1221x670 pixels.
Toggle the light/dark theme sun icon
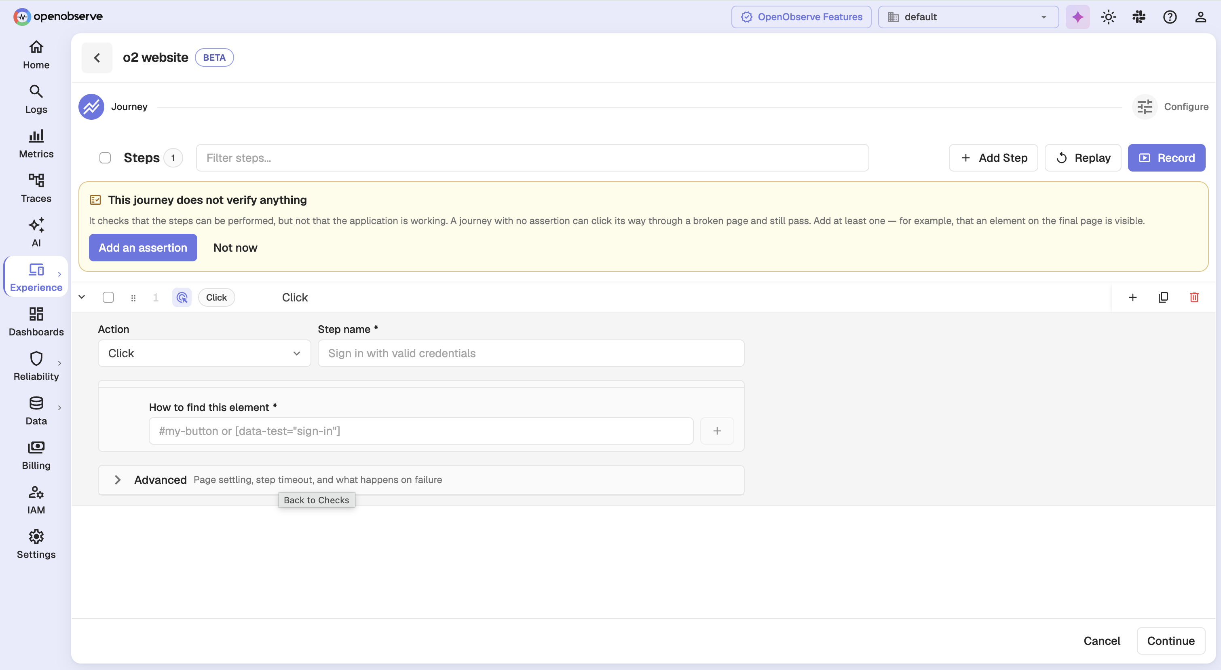pyautogui.click(x=1108, y=17)
